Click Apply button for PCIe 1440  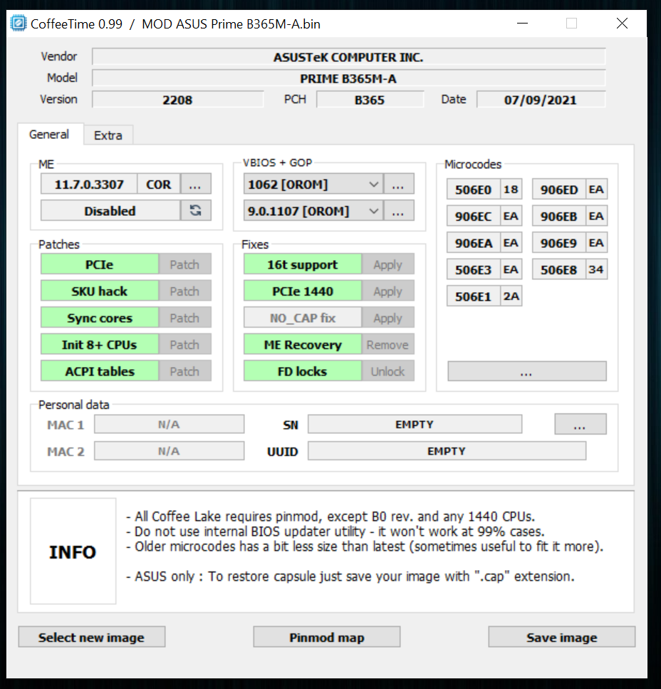point(387,291)
